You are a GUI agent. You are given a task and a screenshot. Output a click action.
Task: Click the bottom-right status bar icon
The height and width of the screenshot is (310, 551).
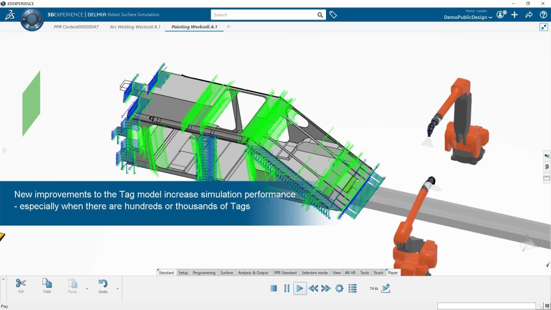547,307
